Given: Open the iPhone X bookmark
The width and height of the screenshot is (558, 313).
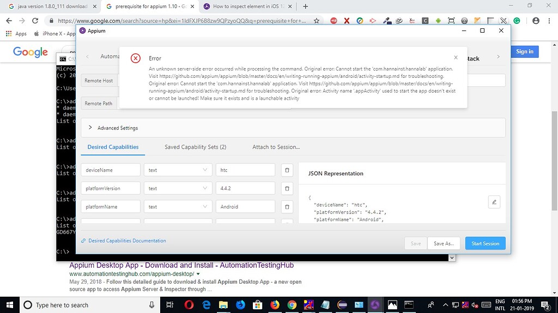Looking at the screenshot, I should point(54,33).
